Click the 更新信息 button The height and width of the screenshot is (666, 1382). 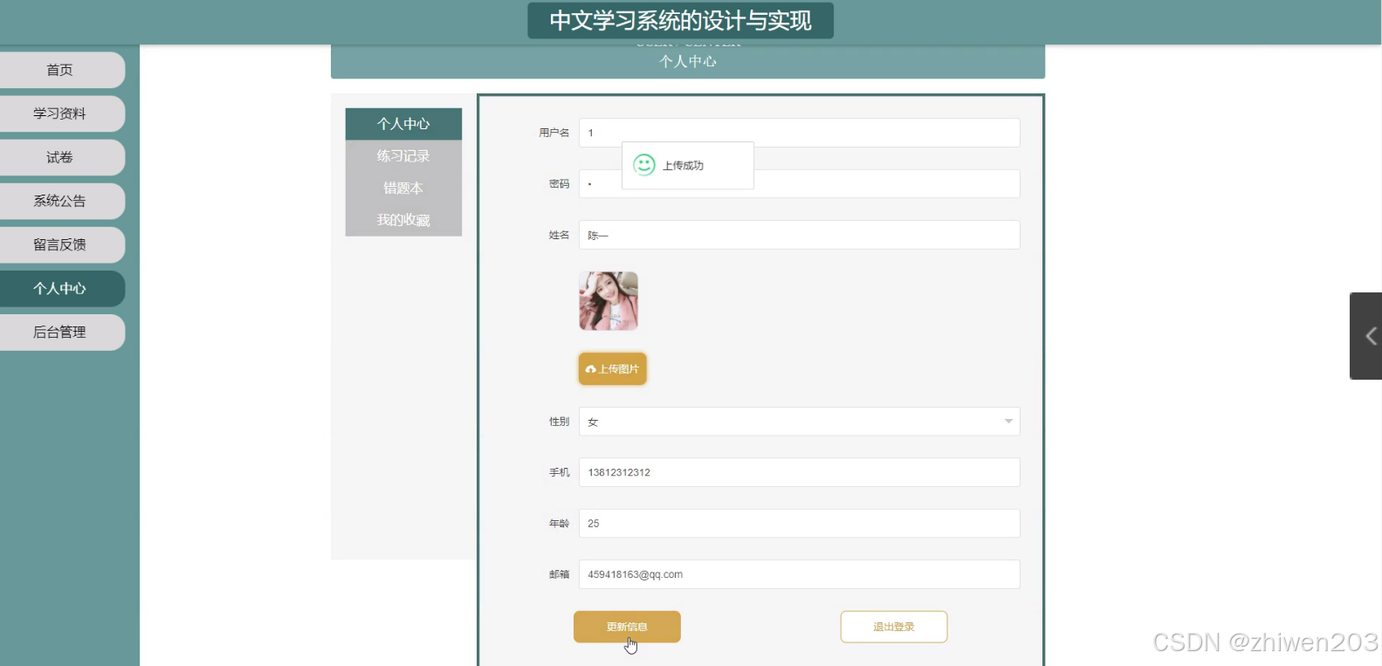627,627
